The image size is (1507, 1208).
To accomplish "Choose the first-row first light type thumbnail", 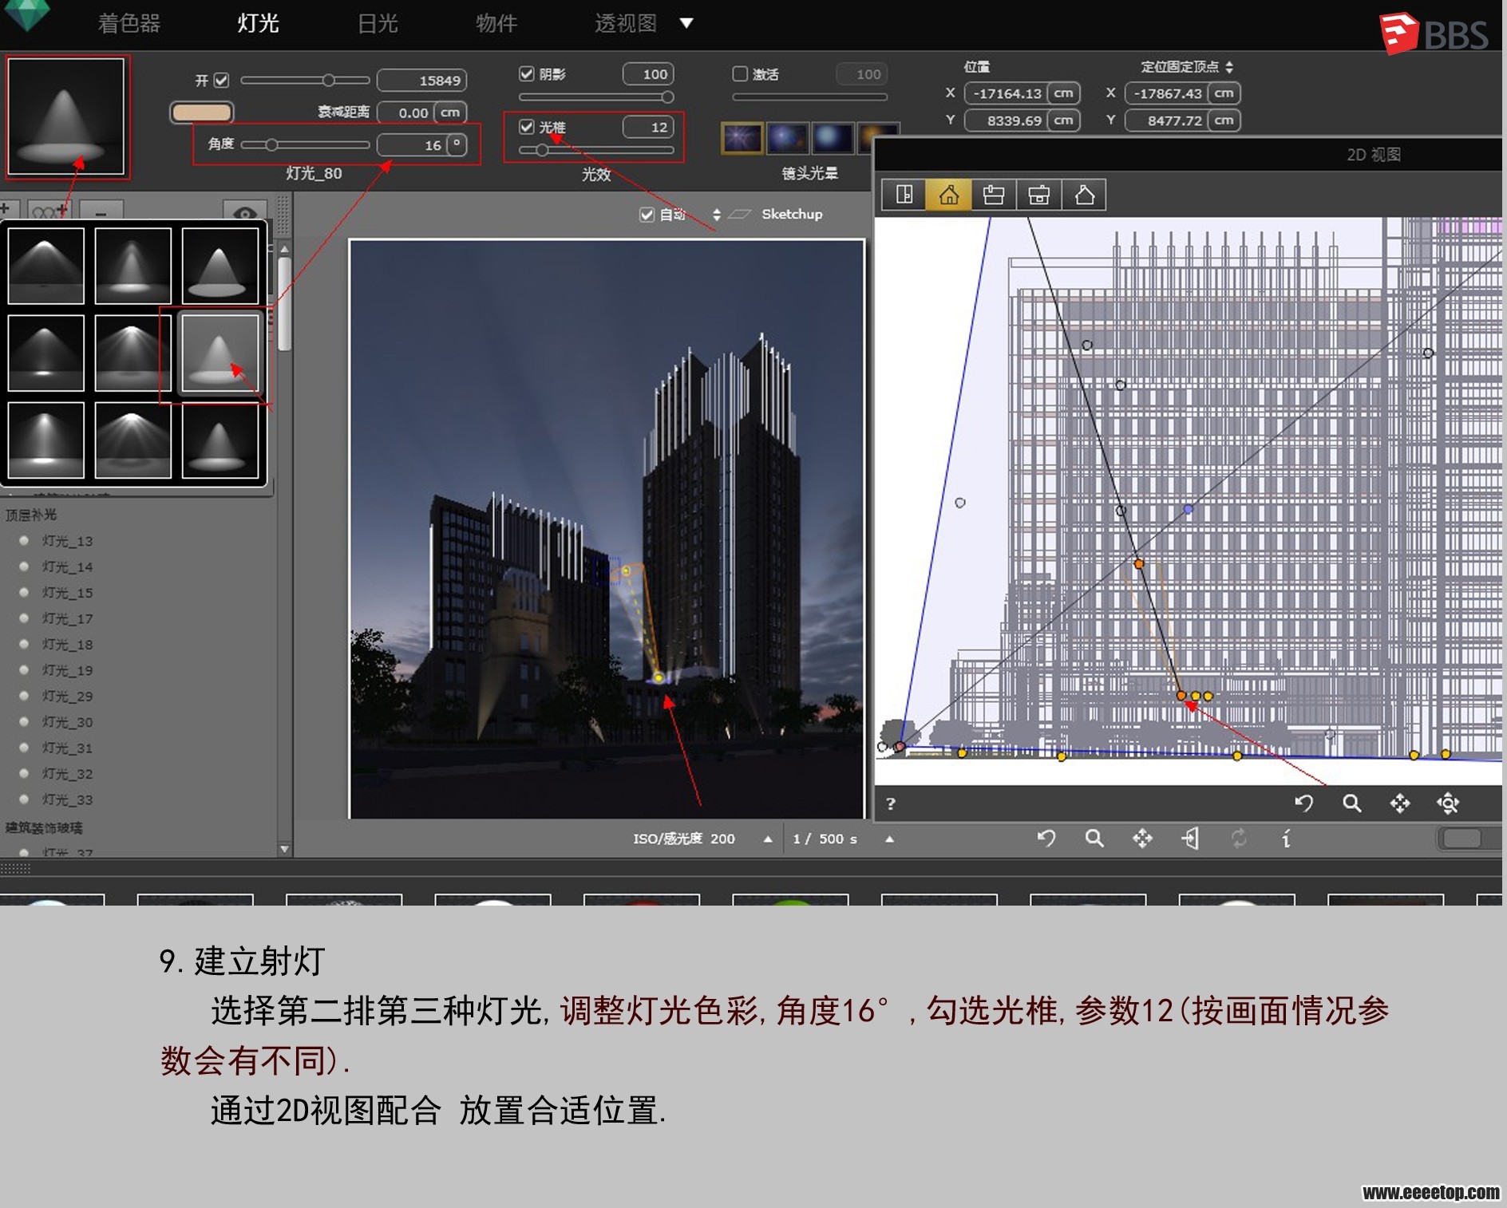I will [45, 266].
